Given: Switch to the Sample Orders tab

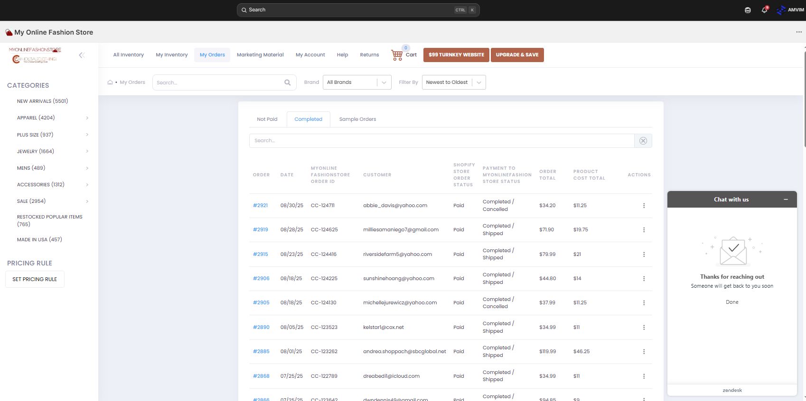Looking at the screenshot, I should [x=357, y=119].
